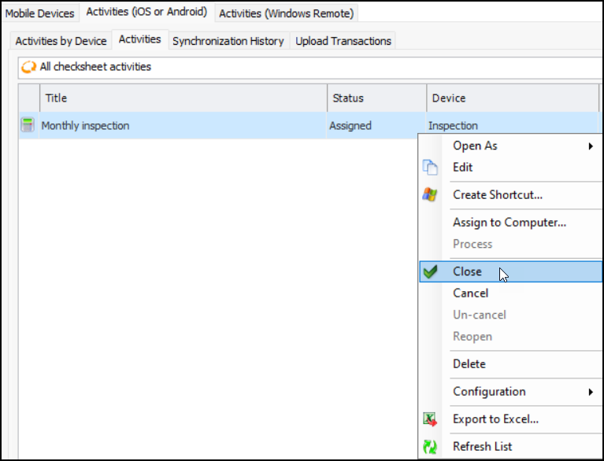Sort the list by Title column header
This screenshot has width=604, height=461.
[x=181, y=98]
